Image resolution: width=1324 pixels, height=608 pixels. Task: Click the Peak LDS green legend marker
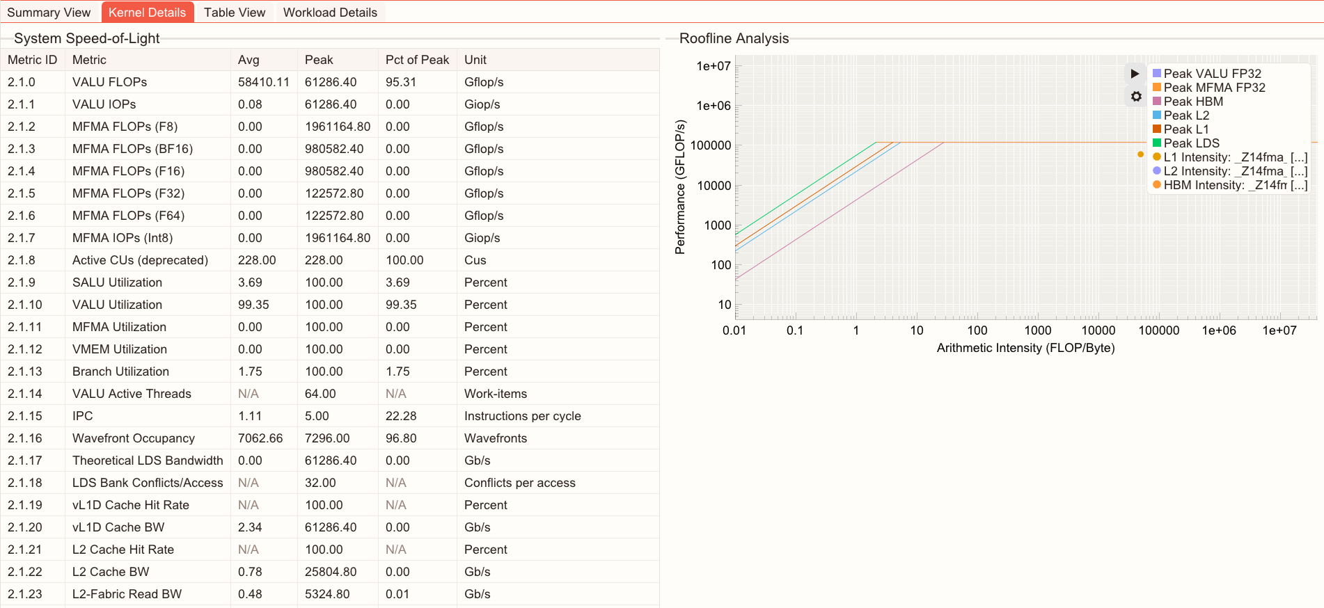click(1156, 143)
